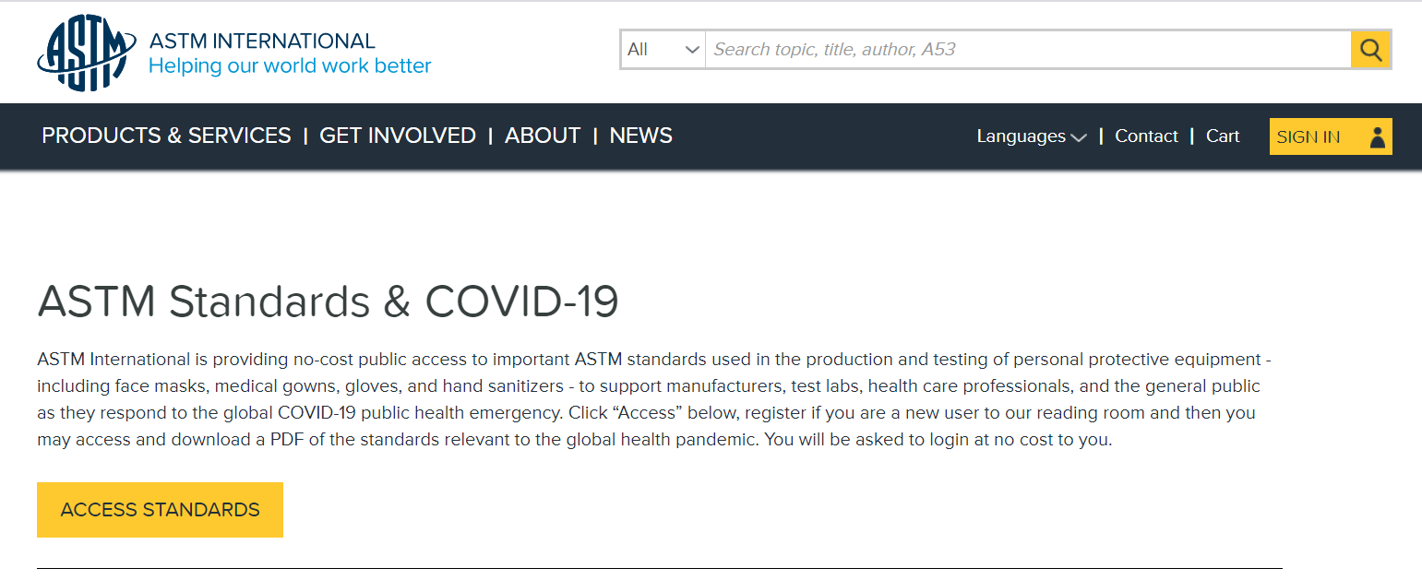Open the NEWS section
The height and width of the screenshot is (580, 1422).
coord(640,136)
